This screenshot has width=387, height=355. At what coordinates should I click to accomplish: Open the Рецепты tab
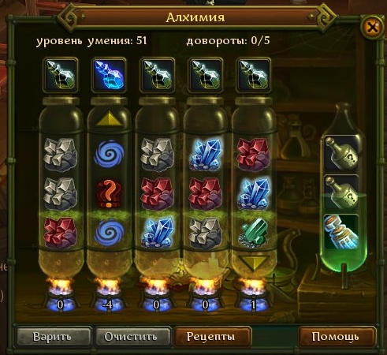pos(211,337)
